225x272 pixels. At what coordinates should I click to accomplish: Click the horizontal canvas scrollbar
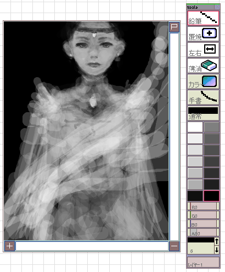click(92, 246)
